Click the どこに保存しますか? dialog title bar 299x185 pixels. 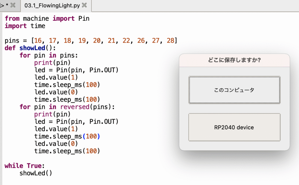pyautogui.click(x=234, y=60)
